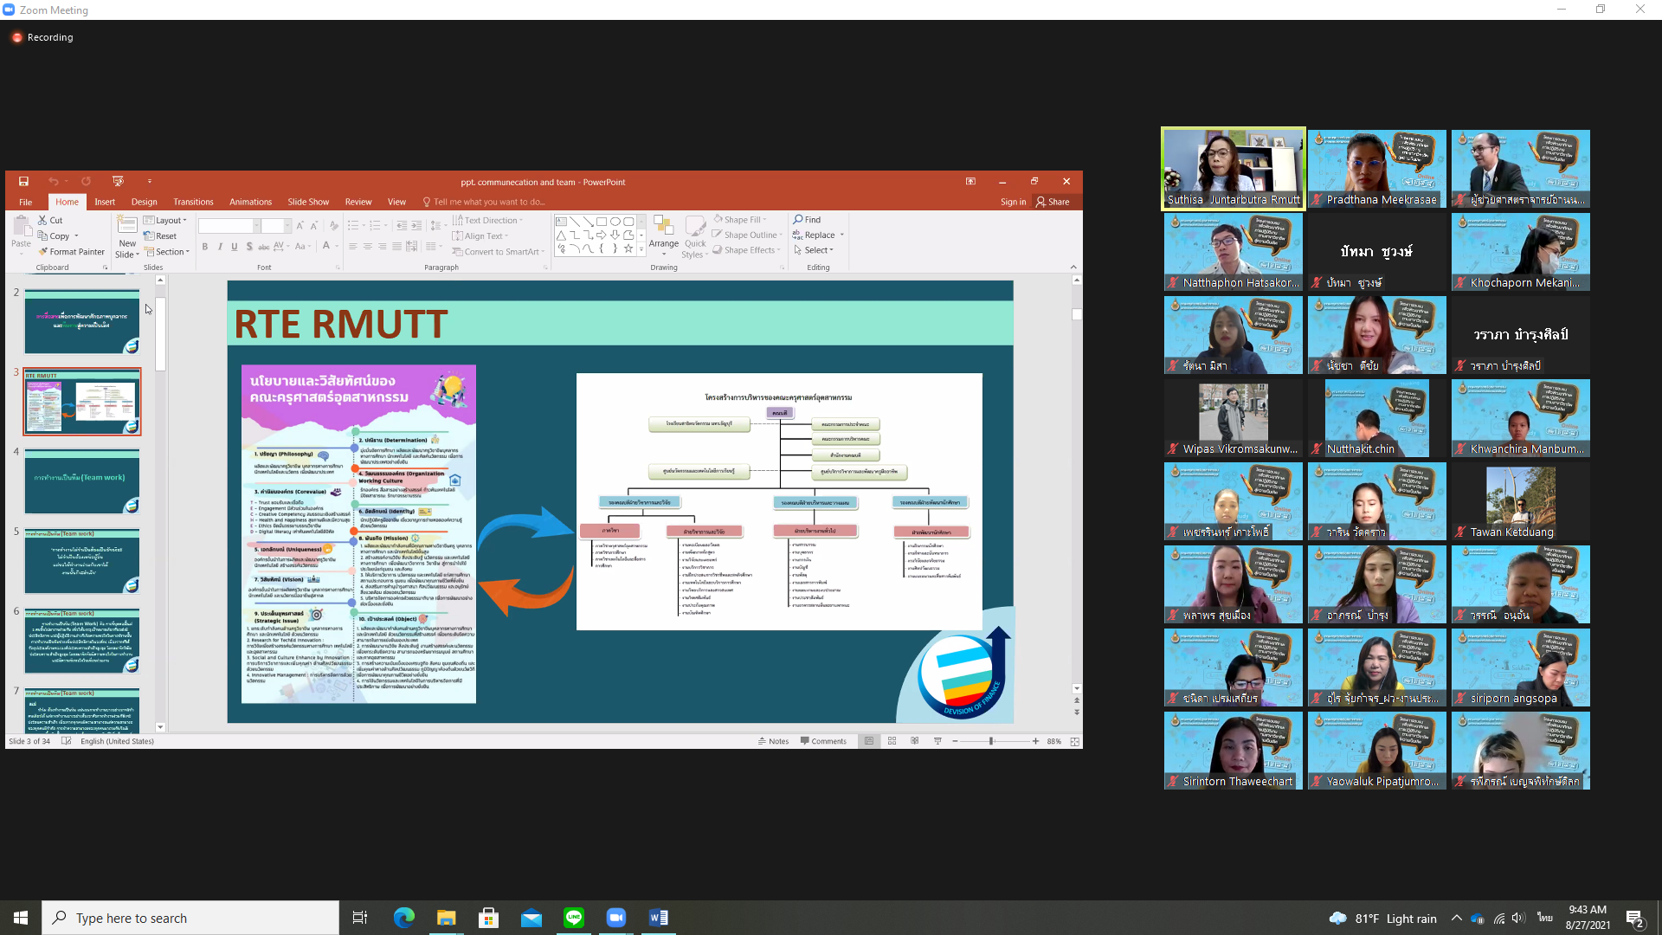Zoom in with the plus button
1662x935 pixels.
click(1035, 741)
